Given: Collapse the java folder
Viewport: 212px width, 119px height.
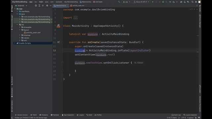Looking at the screenshot, I should tap(17, 14).
